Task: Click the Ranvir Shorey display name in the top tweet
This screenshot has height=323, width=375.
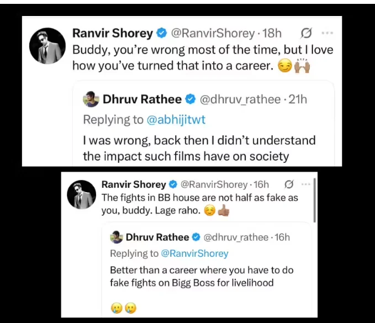Action: [x=113, y=33]
